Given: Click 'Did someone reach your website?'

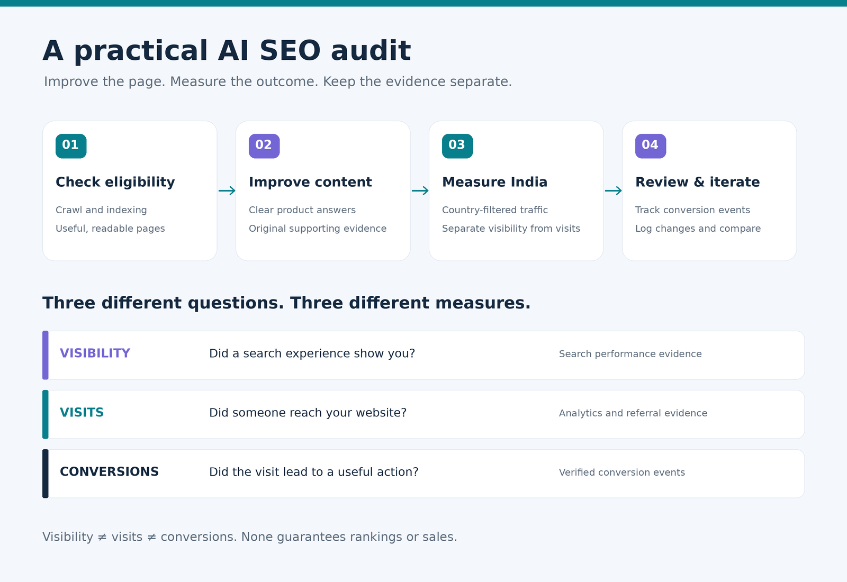Looking at the screenshot, I should pyautogui.click(x=308, y=413).
